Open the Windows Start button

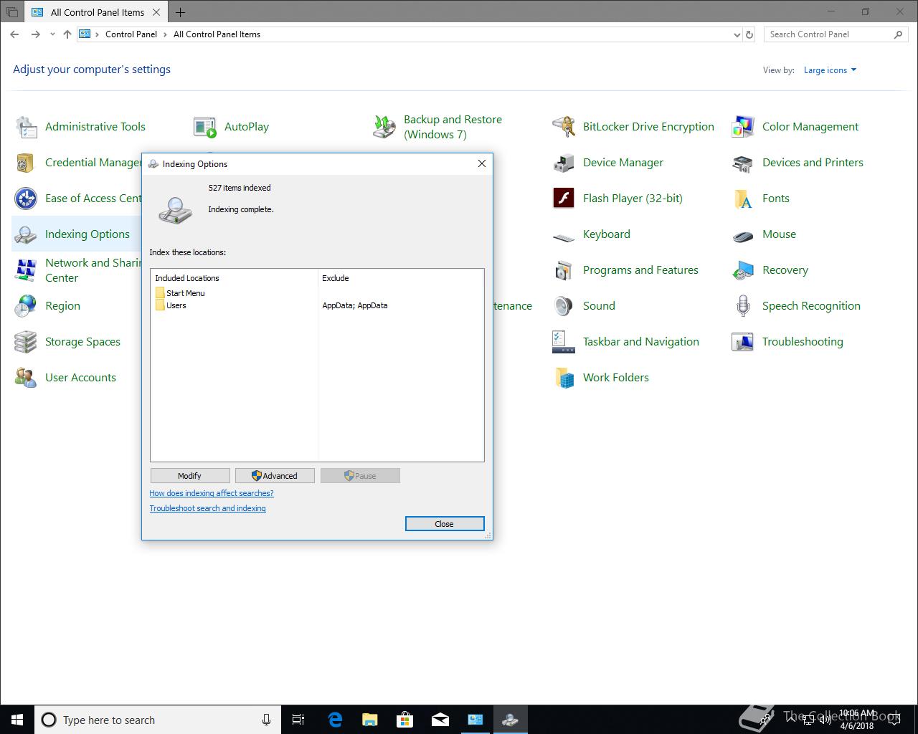click(17, 720)
